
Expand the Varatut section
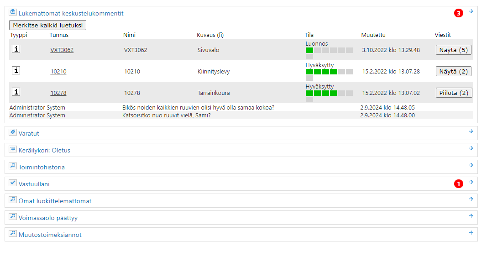(x=29, y=134)
